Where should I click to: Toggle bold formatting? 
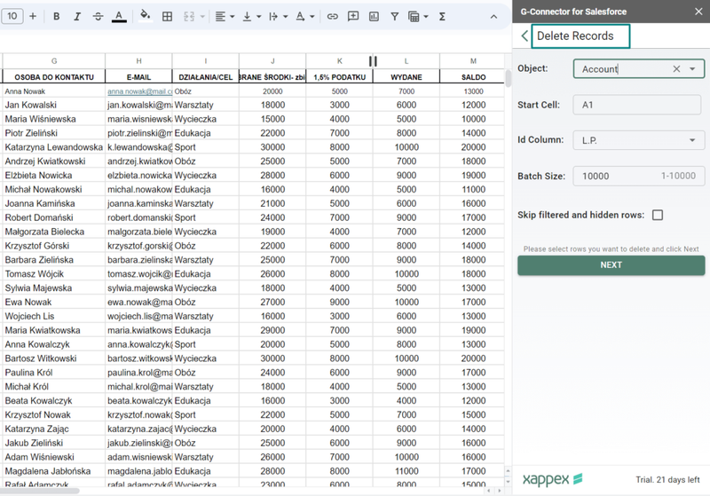pyautogui.click(x=56, y=16)
